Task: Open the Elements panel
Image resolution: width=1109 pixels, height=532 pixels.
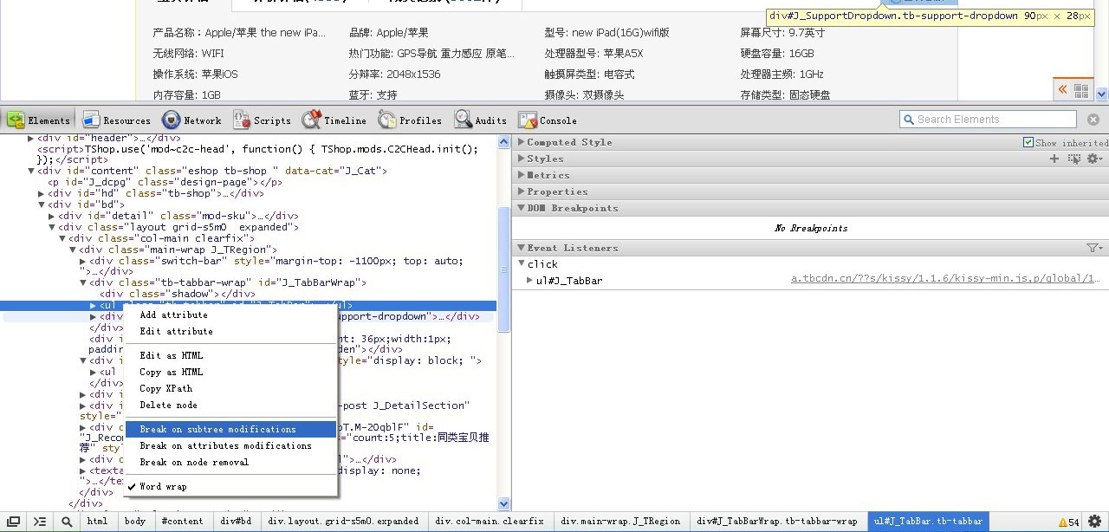Action: pos(39,120)
